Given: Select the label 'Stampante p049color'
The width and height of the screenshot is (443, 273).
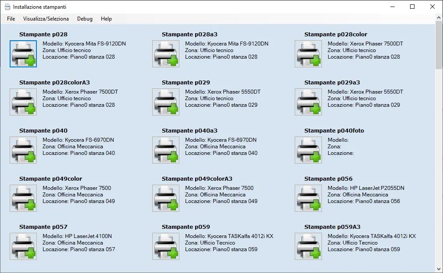Looking at the screenshot, I should [x=50, y=179].
